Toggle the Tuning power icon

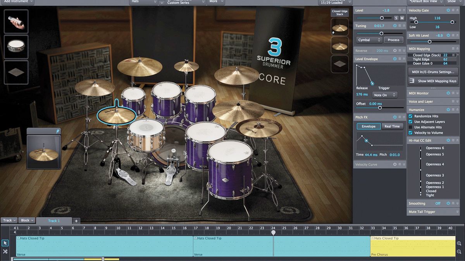pyautogui.click(x=394, y=26)
